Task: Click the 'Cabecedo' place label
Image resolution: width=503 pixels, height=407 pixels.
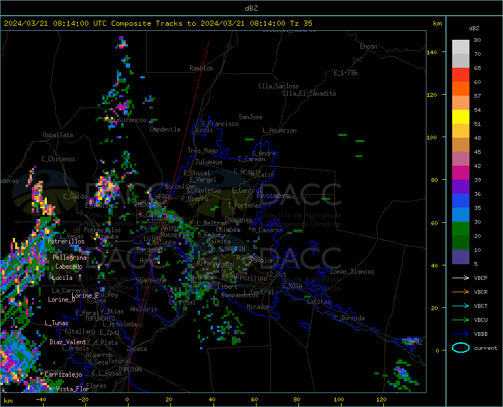Action: tap(69, 266)
